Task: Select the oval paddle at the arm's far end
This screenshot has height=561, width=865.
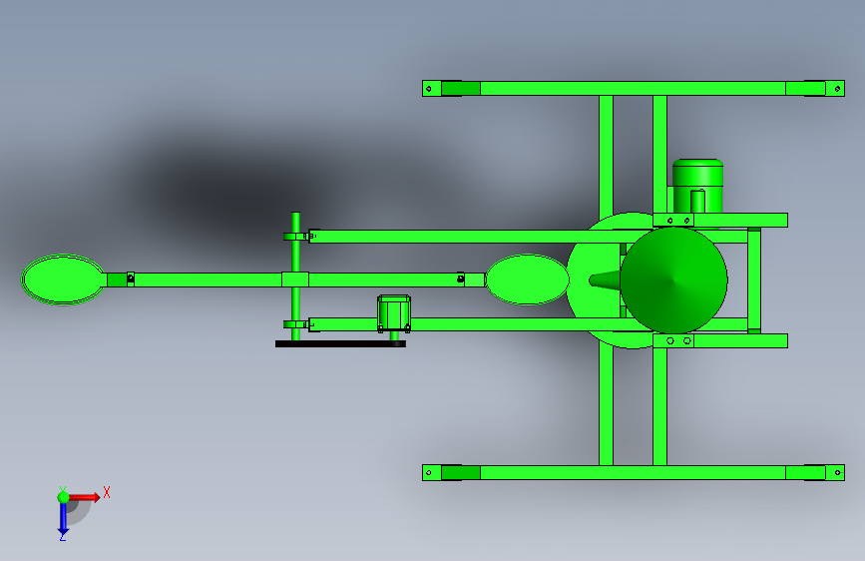Action: pyautogui.click(x=64, y=280)
